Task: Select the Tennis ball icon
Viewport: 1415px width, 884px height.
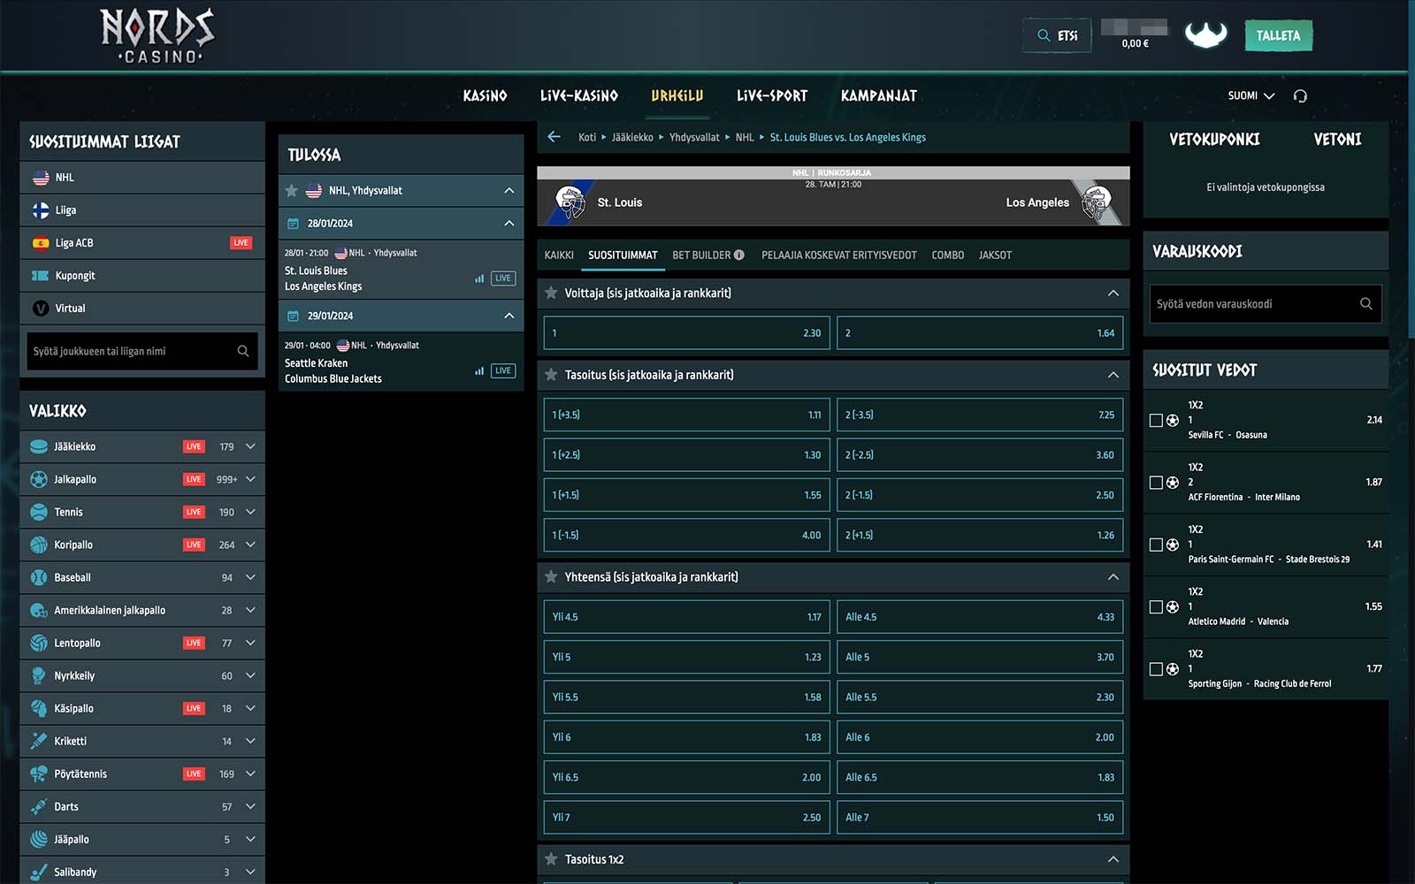Action: (39, 512)
